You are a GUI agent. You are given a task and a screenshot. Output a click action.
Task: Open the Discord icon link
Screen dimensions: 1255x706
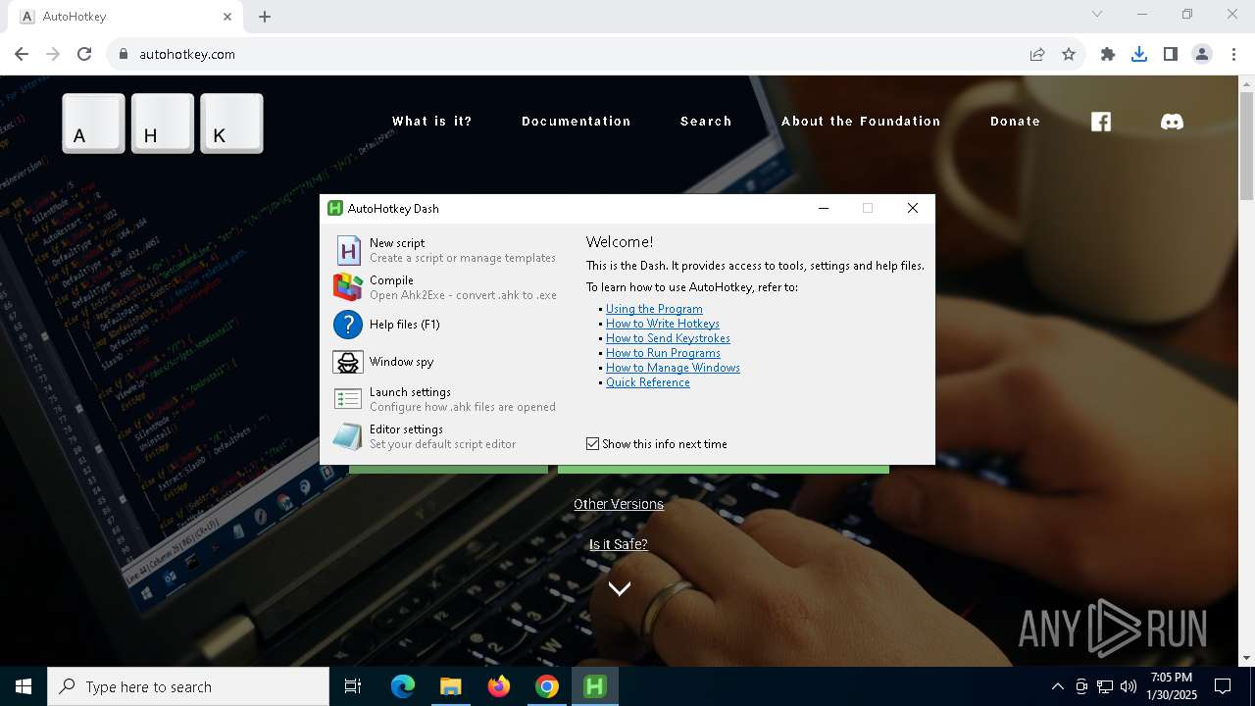click(x=1172, y=122)
